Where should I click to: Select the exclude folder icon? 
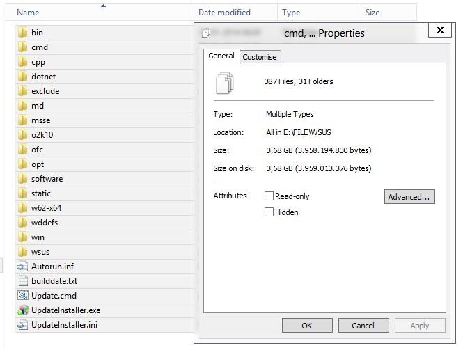(23, 91)
